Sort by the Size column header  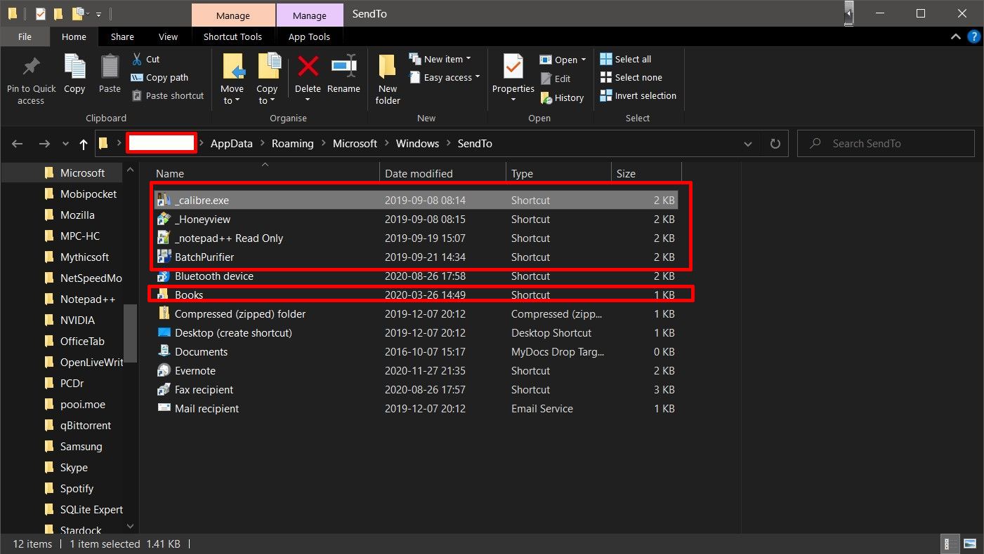coord(646,173)
